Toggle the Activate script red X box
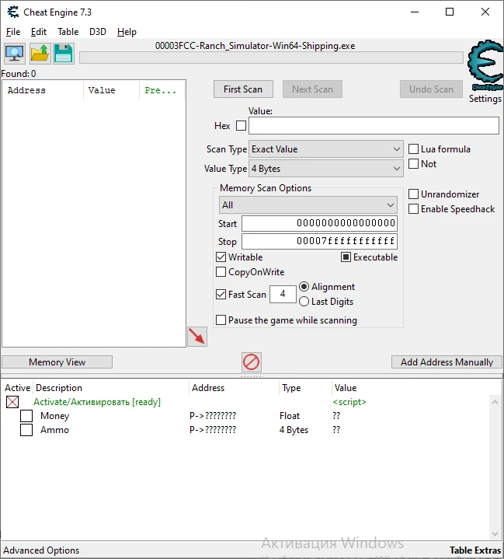The image size is (504, 559). (12, 402)
